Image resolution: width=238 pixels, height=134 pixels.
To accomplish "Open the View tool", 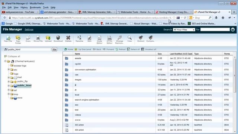I will pos(129,39).
